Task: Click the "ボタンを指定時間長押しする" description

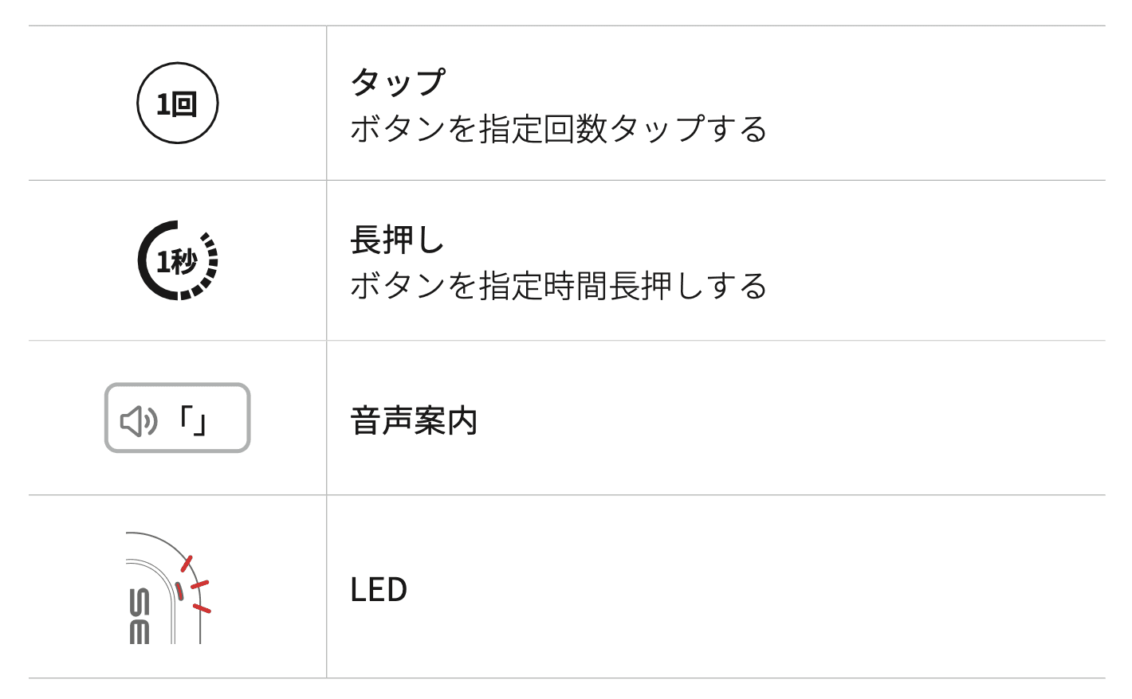Action: [x=558, y=286]
